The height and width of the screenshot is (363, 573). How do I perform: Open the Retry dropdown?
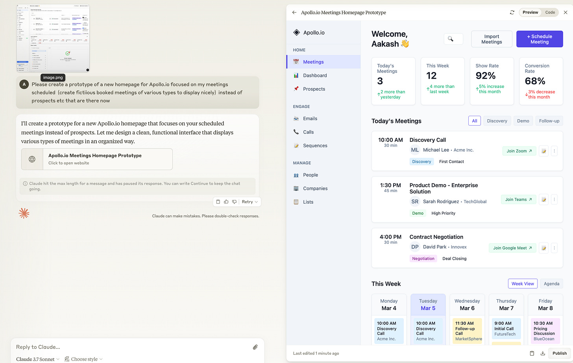click(x=250, y=202)
